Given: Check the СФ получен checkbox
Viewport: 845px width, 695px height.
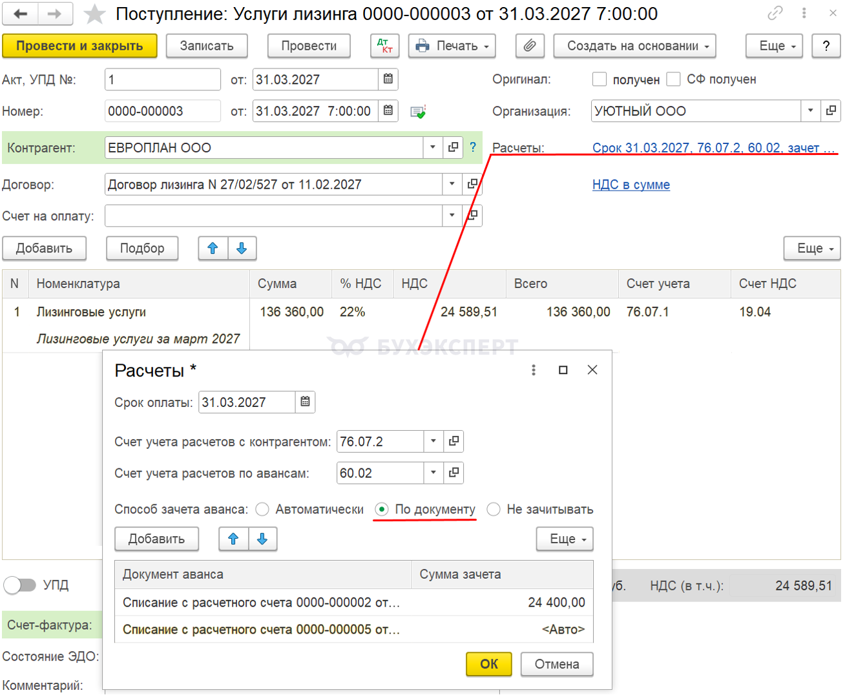Looking at the screenshot, I should pyautogui.click(x=673, y=79).
